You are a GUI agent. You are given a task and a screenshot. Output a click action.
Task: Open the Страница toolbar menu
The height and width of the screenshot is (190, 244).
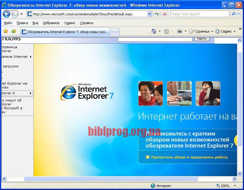coord(201,31)
